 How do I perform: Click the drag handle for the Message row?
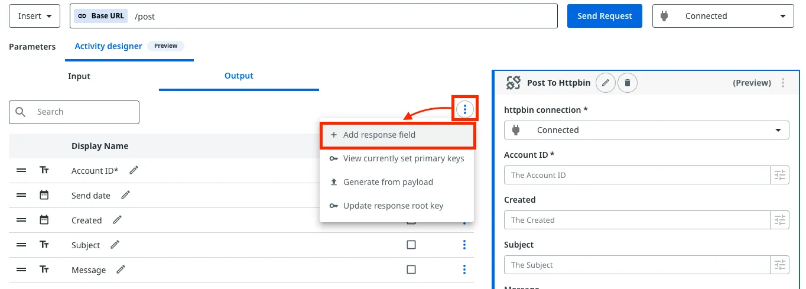(x=21, y=269)
